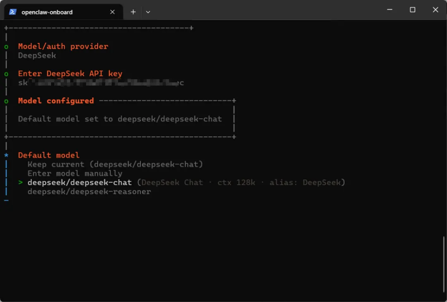Screen dimensions: 447x302
Task: Open a new terminal tab
Action: 133,12
